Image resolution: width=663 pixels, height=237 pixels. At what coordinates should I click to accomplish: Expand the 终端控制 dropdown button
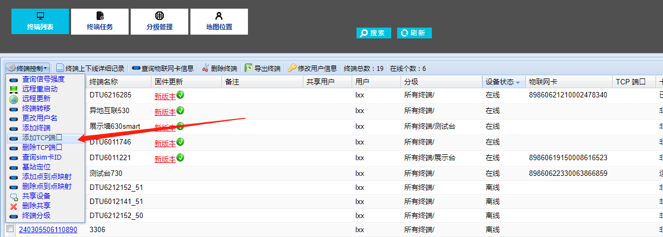tap(28, 68)
